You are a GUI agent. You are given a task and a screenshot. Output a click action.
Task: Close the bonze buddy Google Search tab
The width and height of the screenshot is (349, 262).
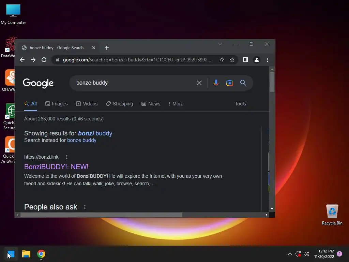[94, 48]
